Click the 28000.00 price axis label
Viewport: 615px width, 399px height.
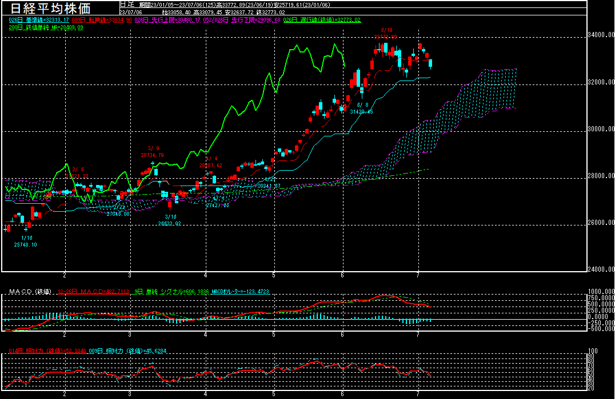601,176
